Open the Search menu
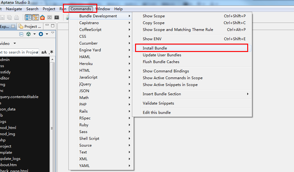 coord(32,9)
